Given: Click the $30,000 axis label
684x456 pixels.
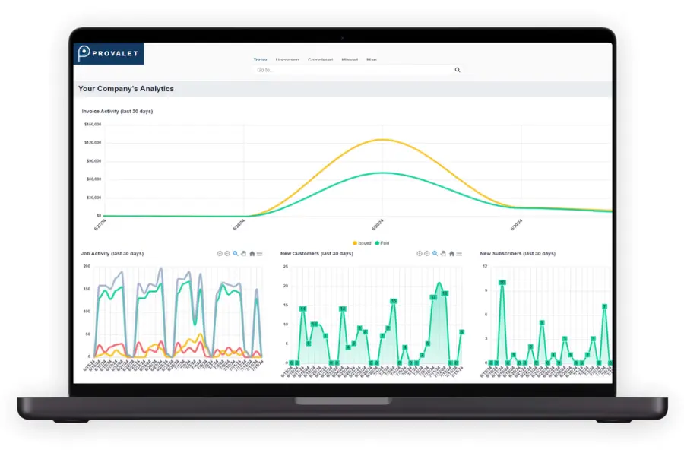Looking at the screenshot, I should point(93,198).
